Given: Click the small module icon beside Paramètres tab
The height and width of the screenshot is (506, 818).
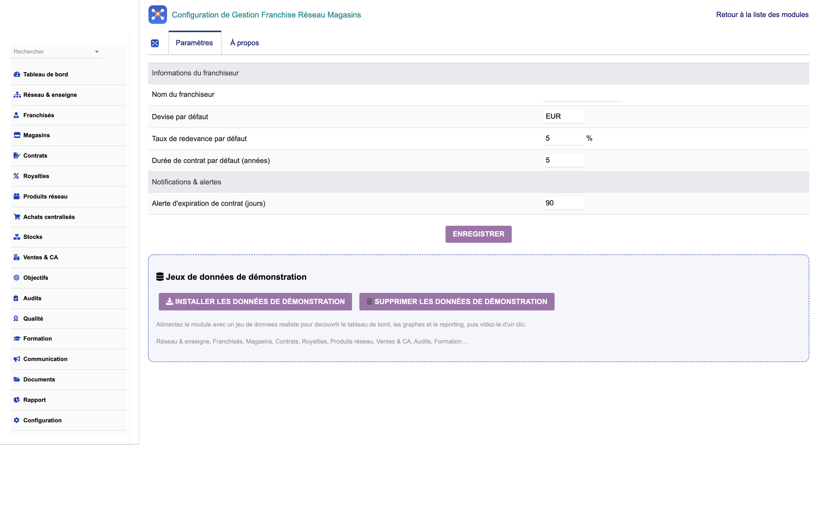Looking at the screenshot, I should [x=155, y=43].
